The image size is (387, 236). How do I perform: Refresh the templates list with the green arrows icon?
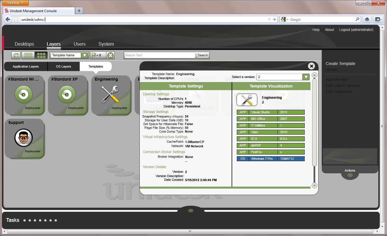[x=16, y=55]
